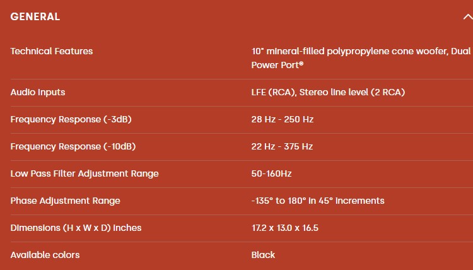
Task: Click the Black color value
Action: 264,255
